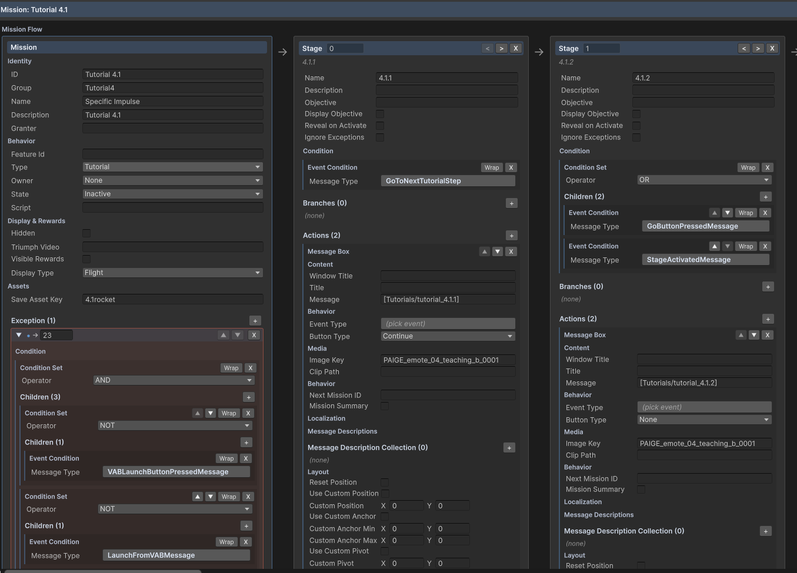Edit Stage 0 Message field Tutorials/tutorial_4.1.1
797x573 pixels.
click(448, 300)
